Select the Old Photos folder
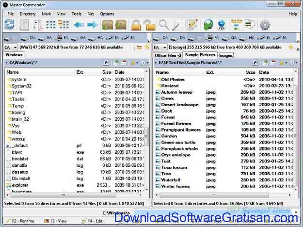Image resolution: width=303 pixels, height=227 pixels. click(x=224, y=80)
